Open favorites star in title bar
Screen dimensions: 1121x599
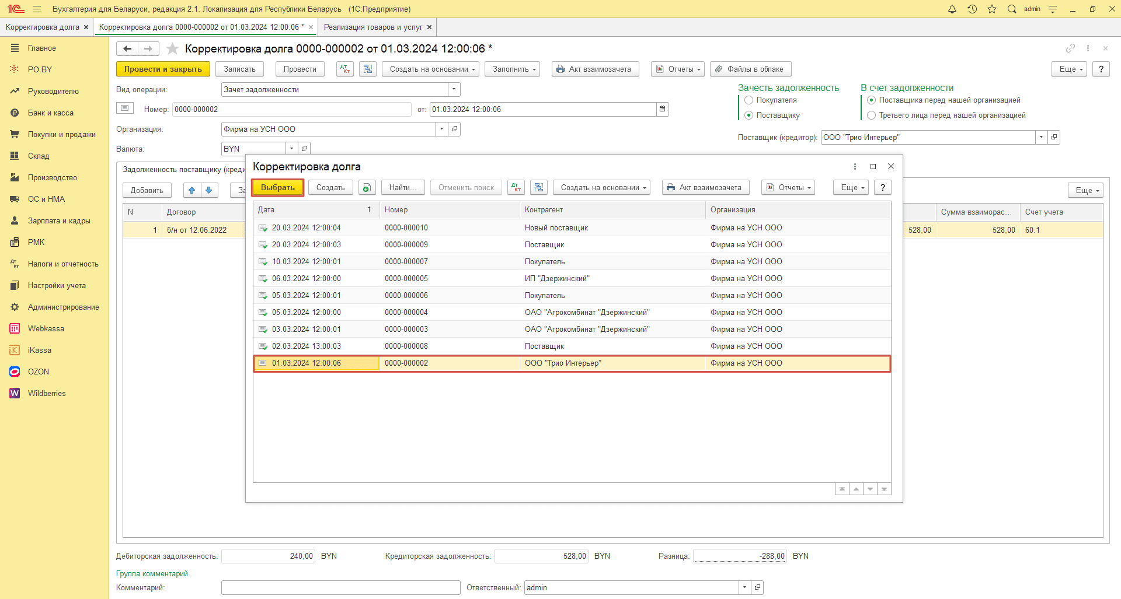click(x=992, y=9)
